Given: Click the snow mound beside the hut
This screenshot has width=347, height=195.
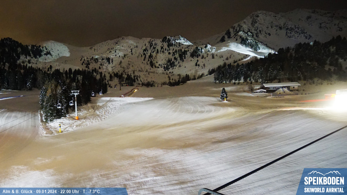Looking at the screenshot, I should coord(281,91).
